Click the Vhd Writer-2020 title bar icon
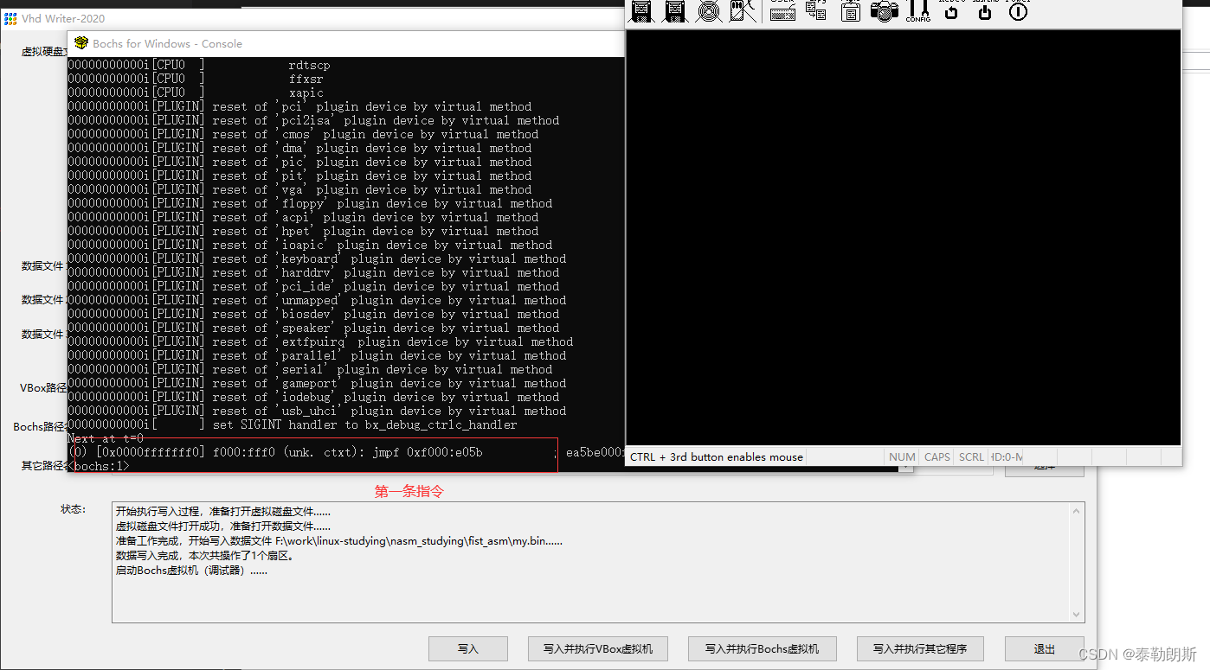Image resolution: width=1210 pixels, height=670 pixels. pyautogui.click(x=10, y=18)
